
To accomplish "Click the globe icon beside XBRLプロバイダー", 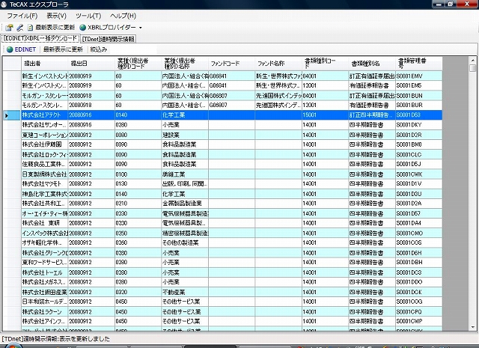I will point(82,27).
